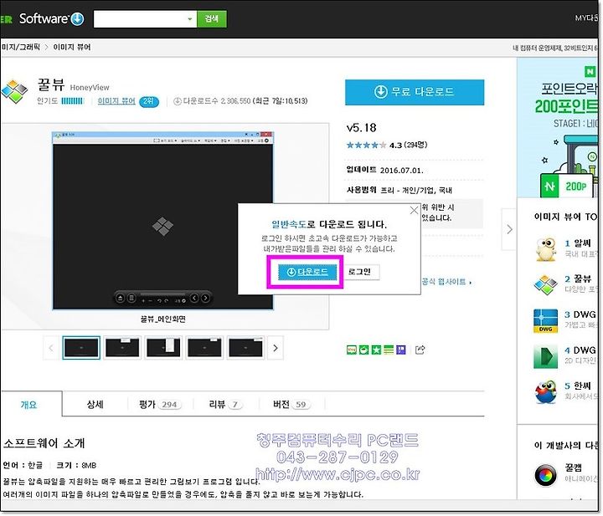Click the 꿀뷰 icon in ranking list
This screenshot has width=603, height=516.
pyautogui.click(x=546, y=285)
